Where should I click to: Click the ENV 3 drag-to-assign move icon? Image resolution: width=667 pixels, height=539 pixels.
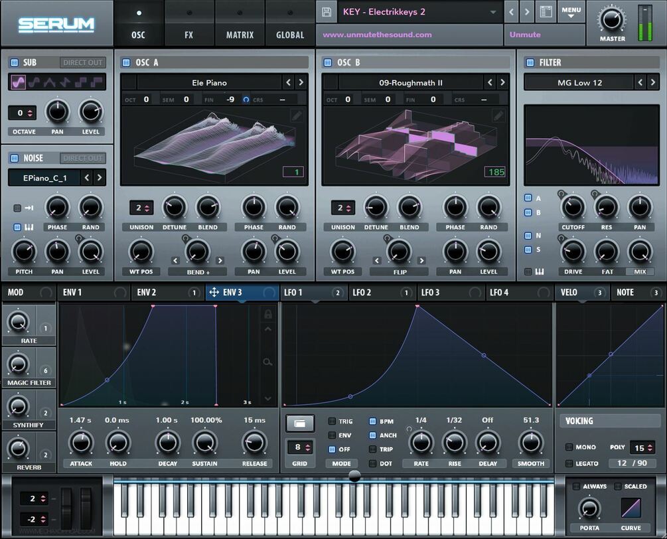click(x=214, y=292)
